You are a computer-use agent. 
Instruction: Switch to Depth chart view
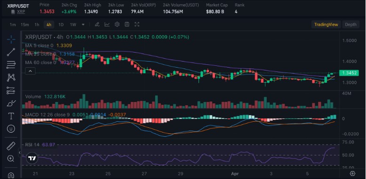[x=350, y=24]
